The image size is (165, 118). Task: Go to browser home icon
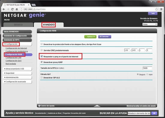pyautogui.click(x=17, y=9)
